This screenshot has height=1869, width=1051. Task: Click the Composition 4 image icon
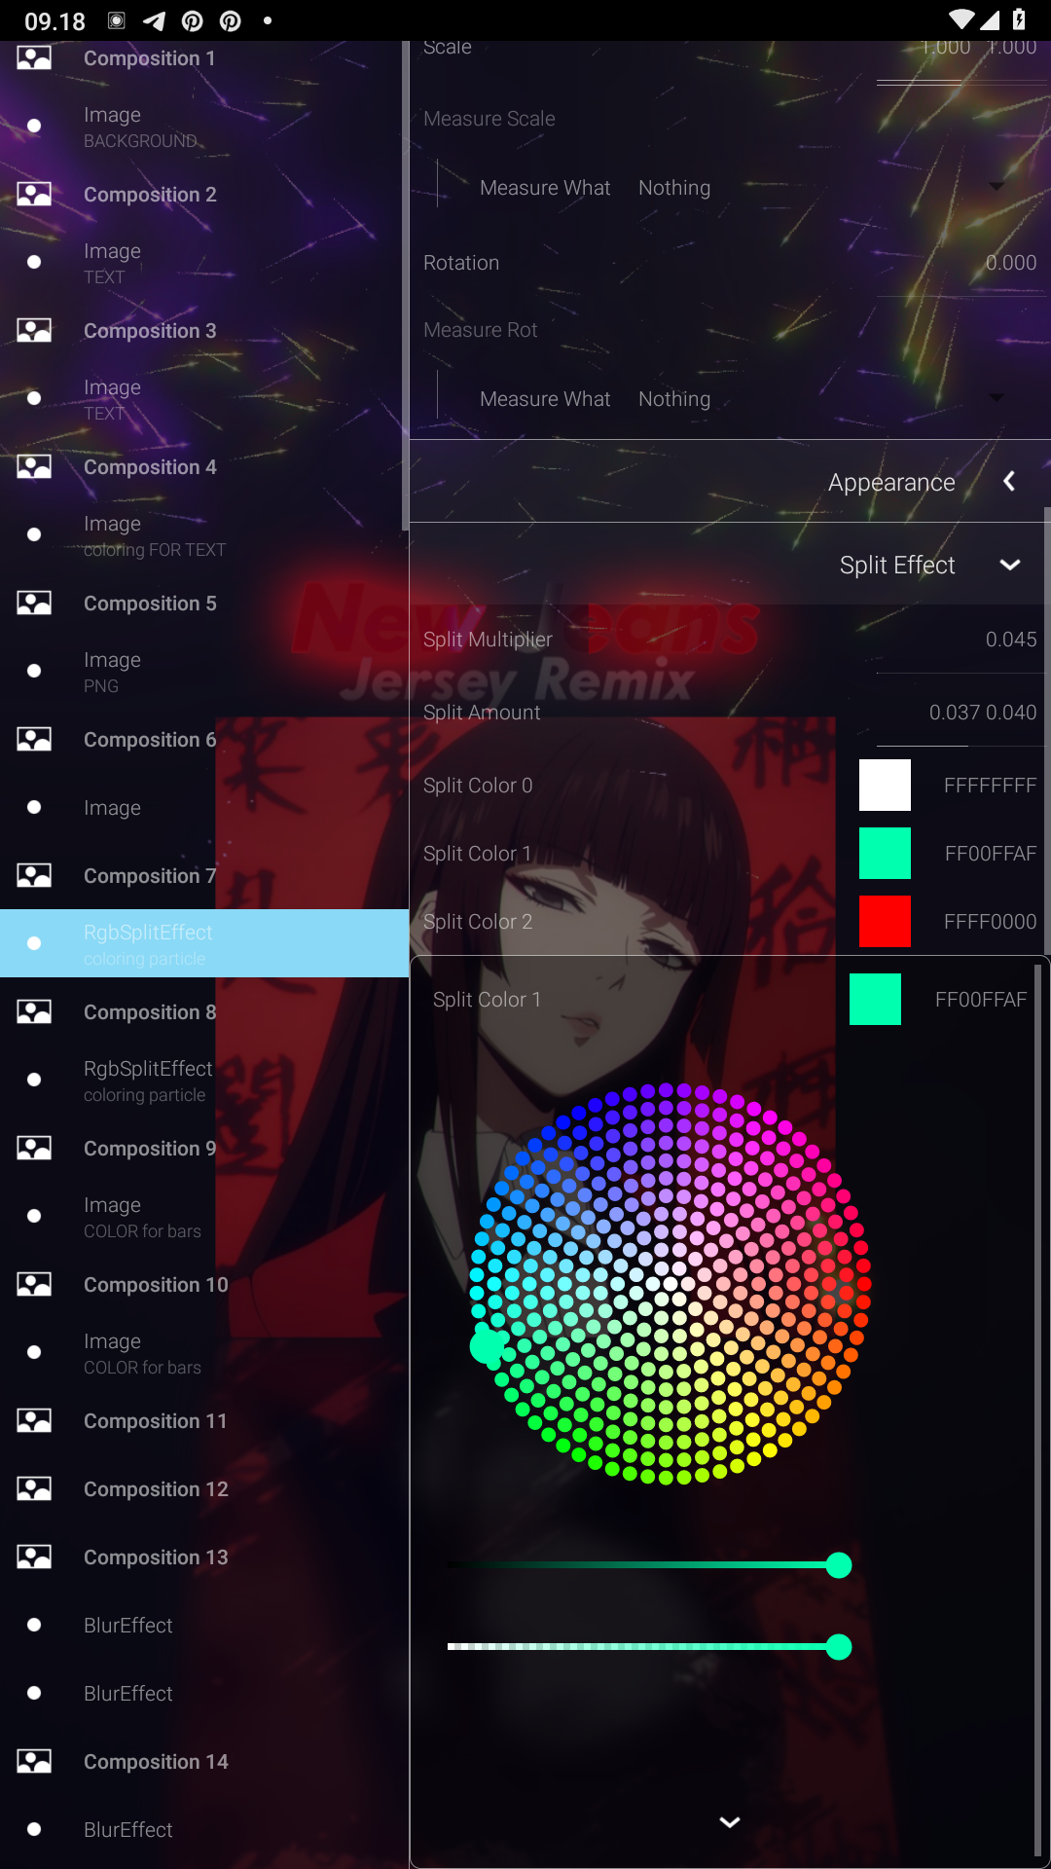click(x=34, y=467)
